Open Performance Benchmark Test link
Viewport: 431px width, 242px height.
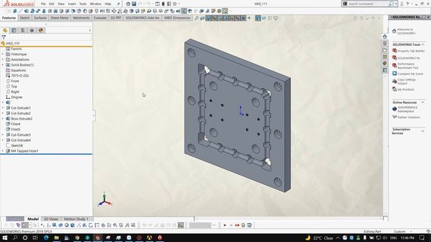click(x=408, y=66)
